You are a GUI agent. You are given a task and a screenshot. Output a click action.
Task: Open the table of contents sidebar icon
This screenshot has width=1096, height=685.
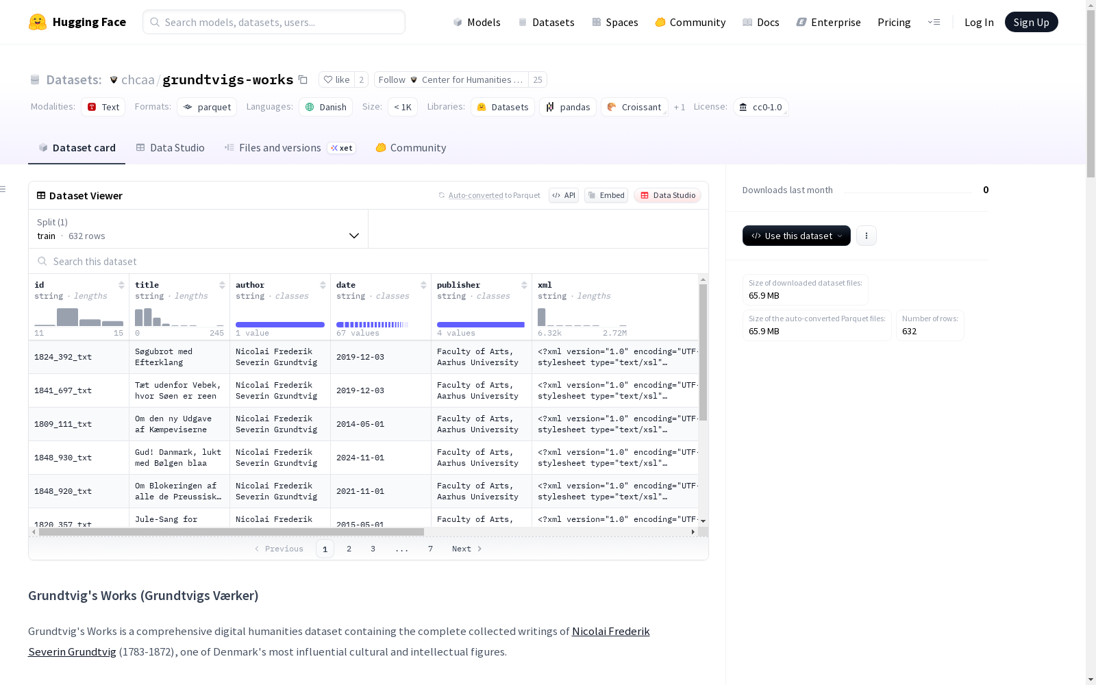click(x=3, y=189)
